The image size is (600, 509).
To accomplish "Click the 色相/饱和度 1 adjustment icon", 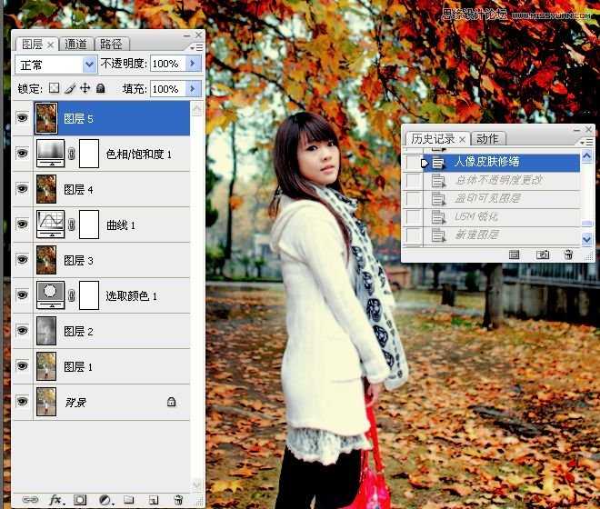I will [51, 154].
